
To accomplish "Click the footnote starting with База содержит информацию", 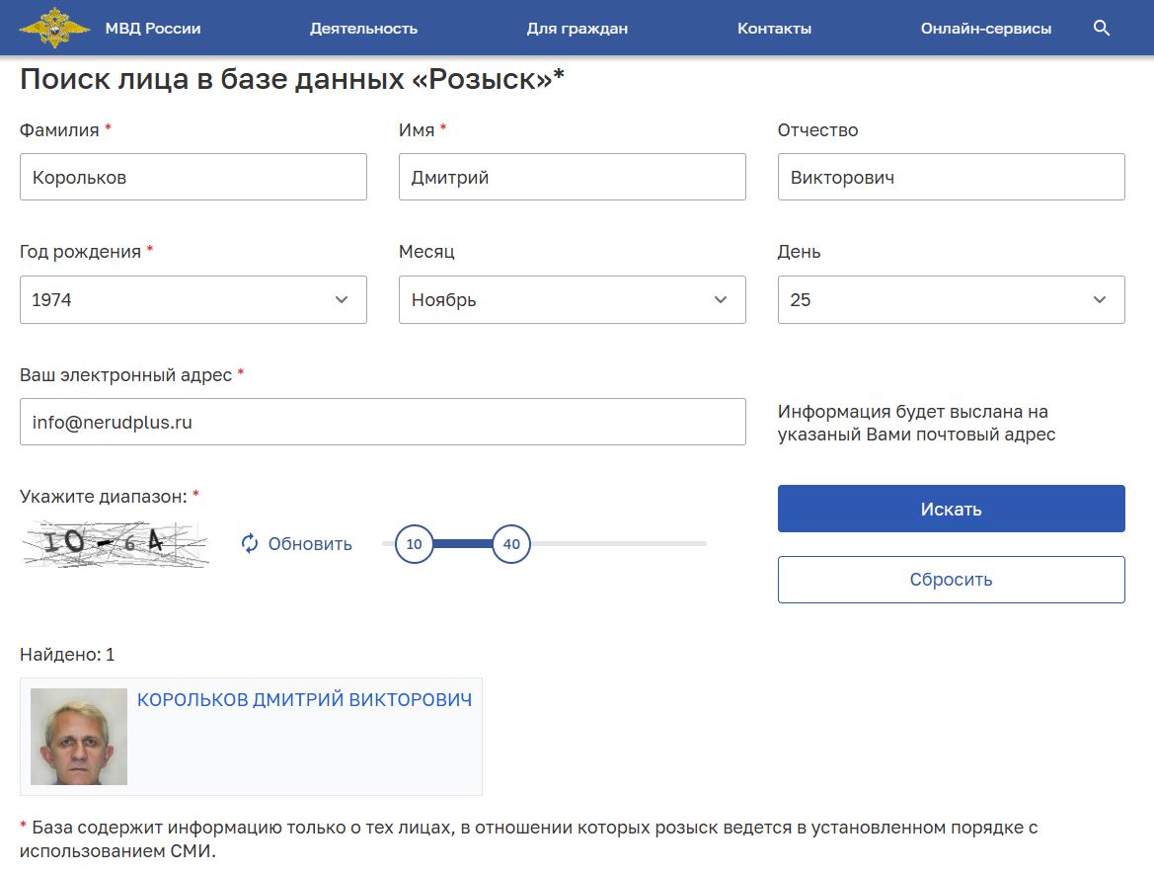I will tap(528, 838).
